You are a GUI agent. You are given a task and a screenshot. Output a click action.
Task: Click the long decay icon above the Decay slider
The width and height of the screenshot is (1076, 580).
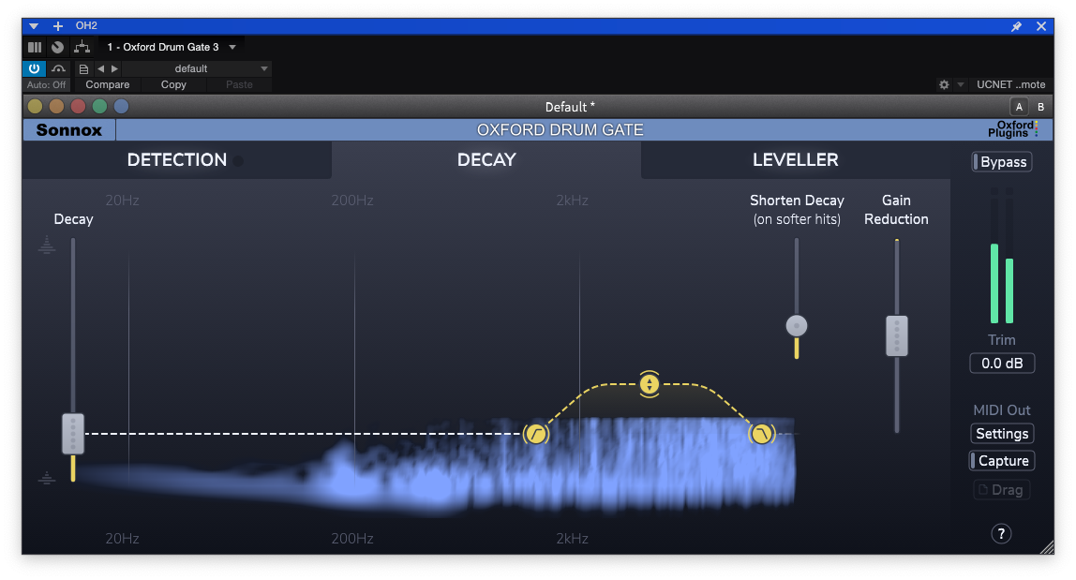pyautogui.click(x=47, y=245)
